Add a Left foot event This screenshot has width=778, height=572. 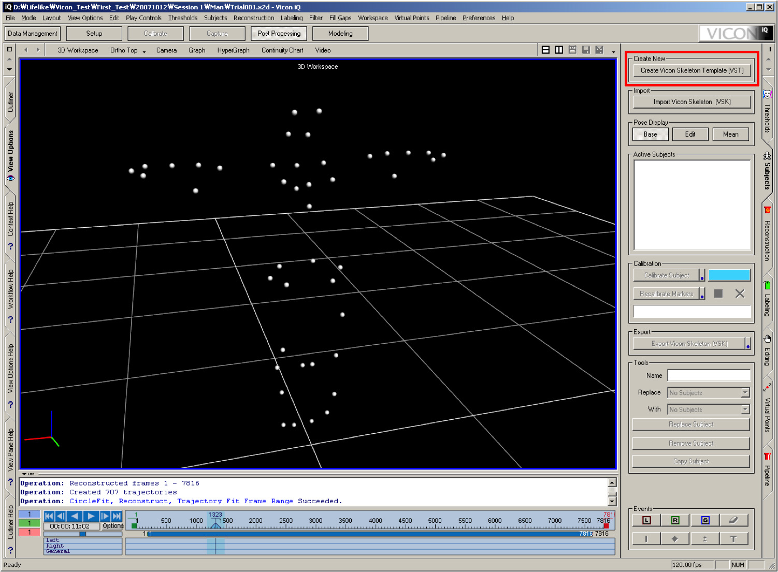point(646,520)
